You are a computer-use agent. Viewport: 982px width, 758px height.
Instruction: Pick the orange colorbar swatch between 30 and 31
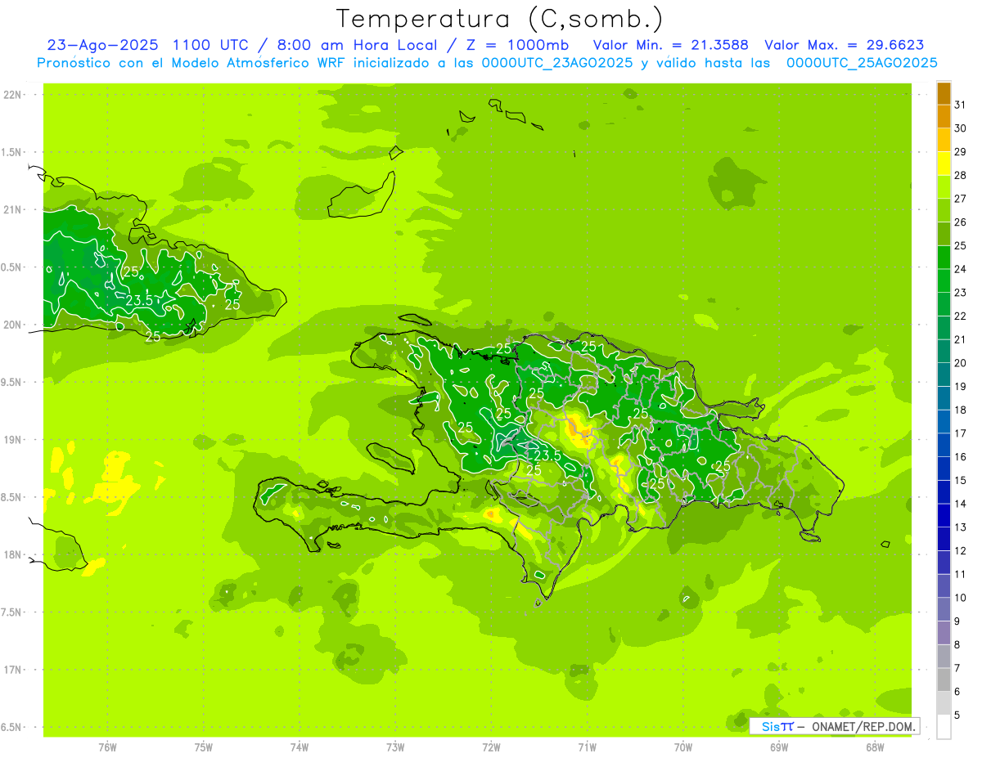944,117
